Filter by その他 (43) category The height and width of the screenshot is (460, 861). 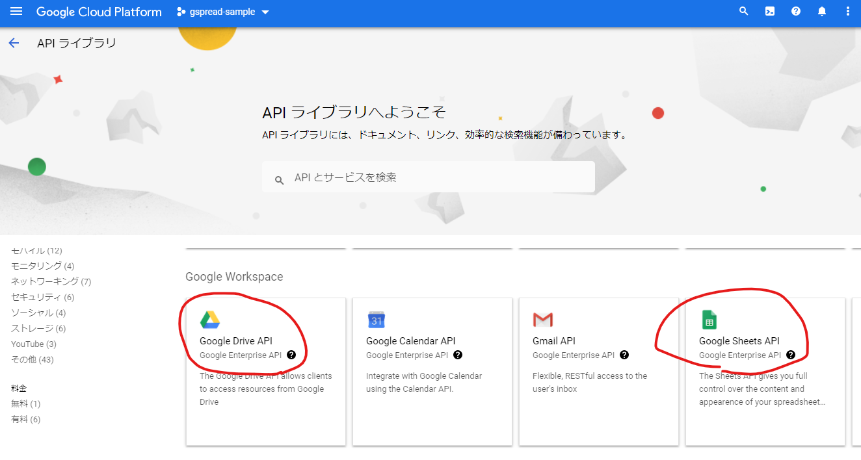click(x=32, y=359)
